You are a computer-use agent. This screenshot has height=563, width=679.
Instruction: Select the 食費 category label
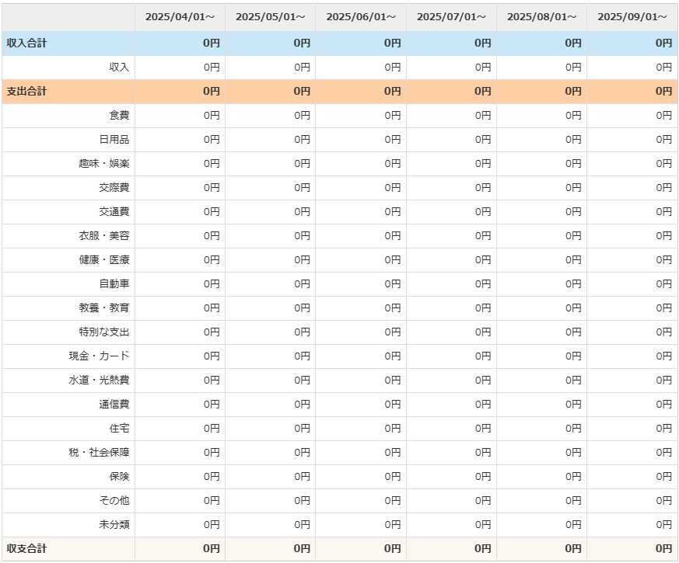(x=119, y=116)
